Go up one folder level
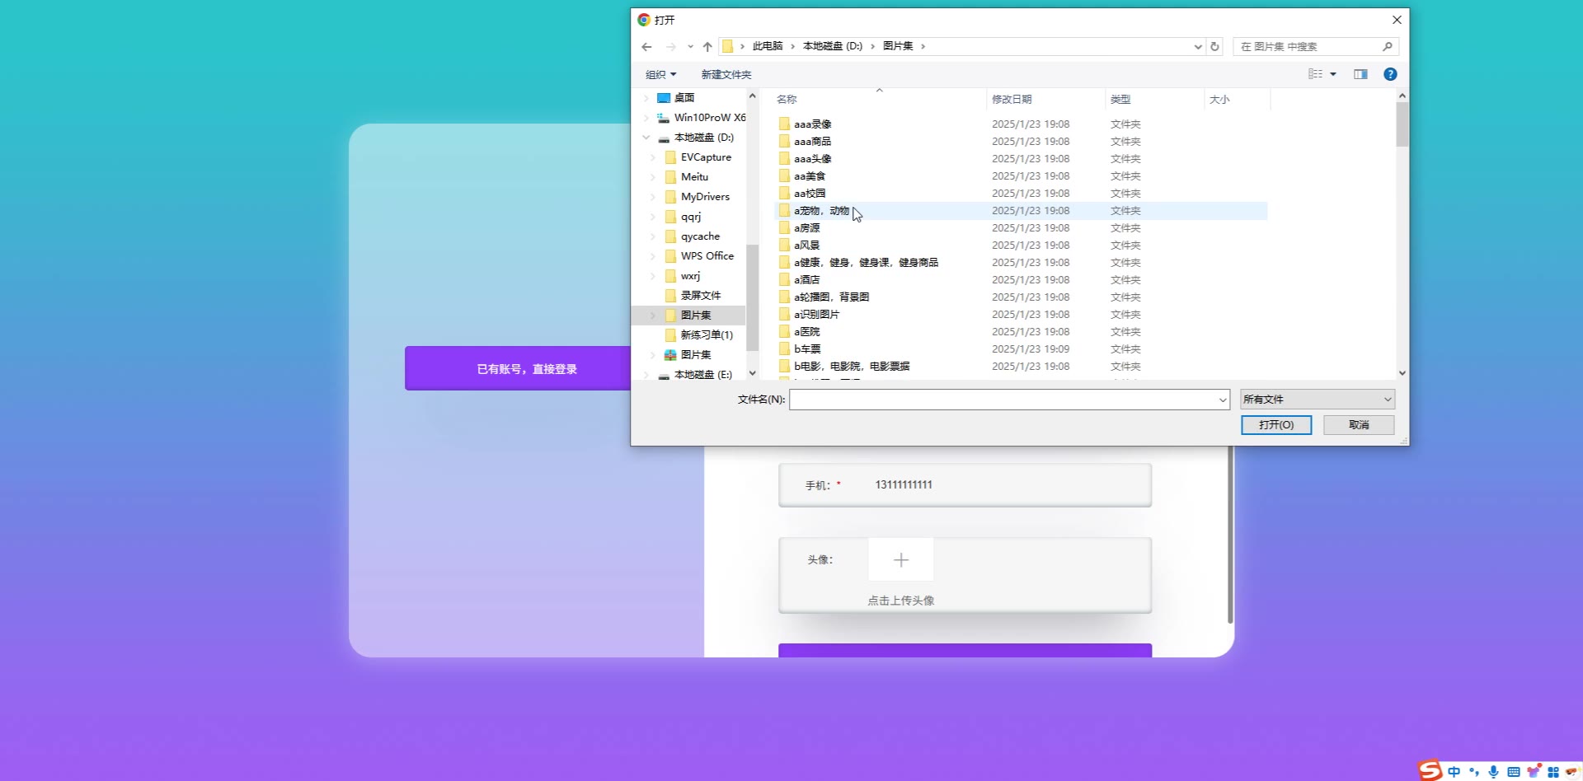 pyautogui.click(x=707, y=47)
